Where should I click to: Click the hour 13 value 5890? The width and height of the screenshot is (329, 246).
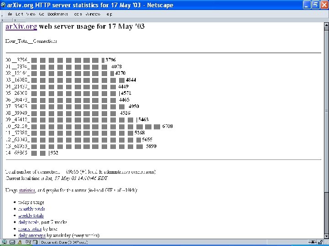[151, 146]
